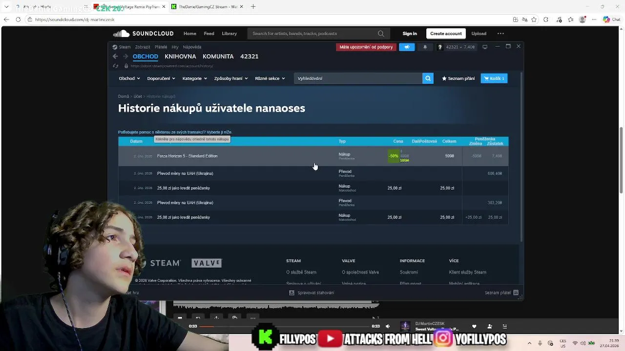Open Košík 1 shopping cart
Screen dimensions: 625x351
tap(494, 78)
